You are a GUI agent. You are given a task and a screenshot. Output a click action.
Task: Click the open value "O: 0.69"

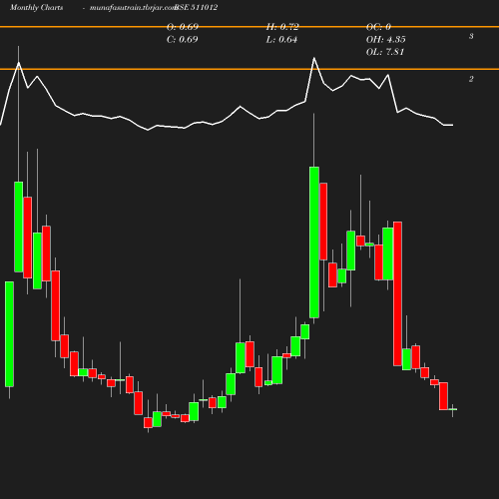coord(183,27)
